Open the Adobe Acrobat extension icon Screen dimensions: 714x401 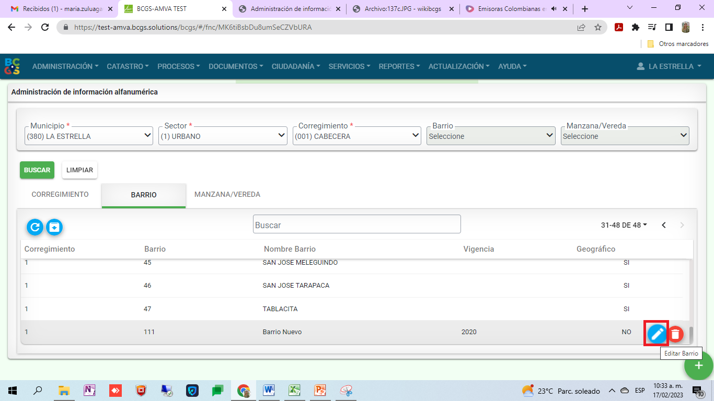pyautogui.click(x=619, y=27)
